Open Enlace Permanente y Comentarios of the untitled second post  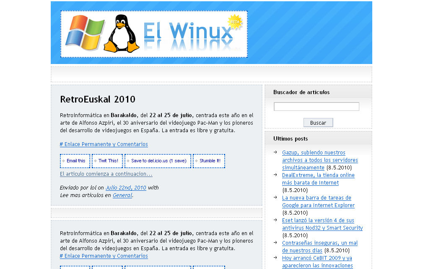point(104,256)
